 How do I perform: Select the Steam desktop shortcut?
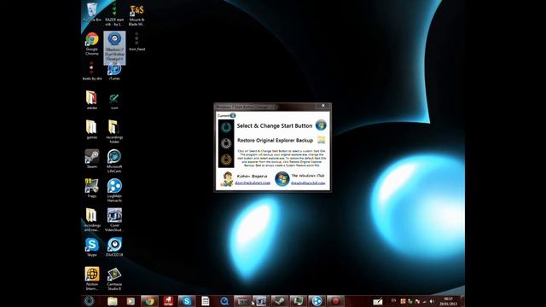92,159
